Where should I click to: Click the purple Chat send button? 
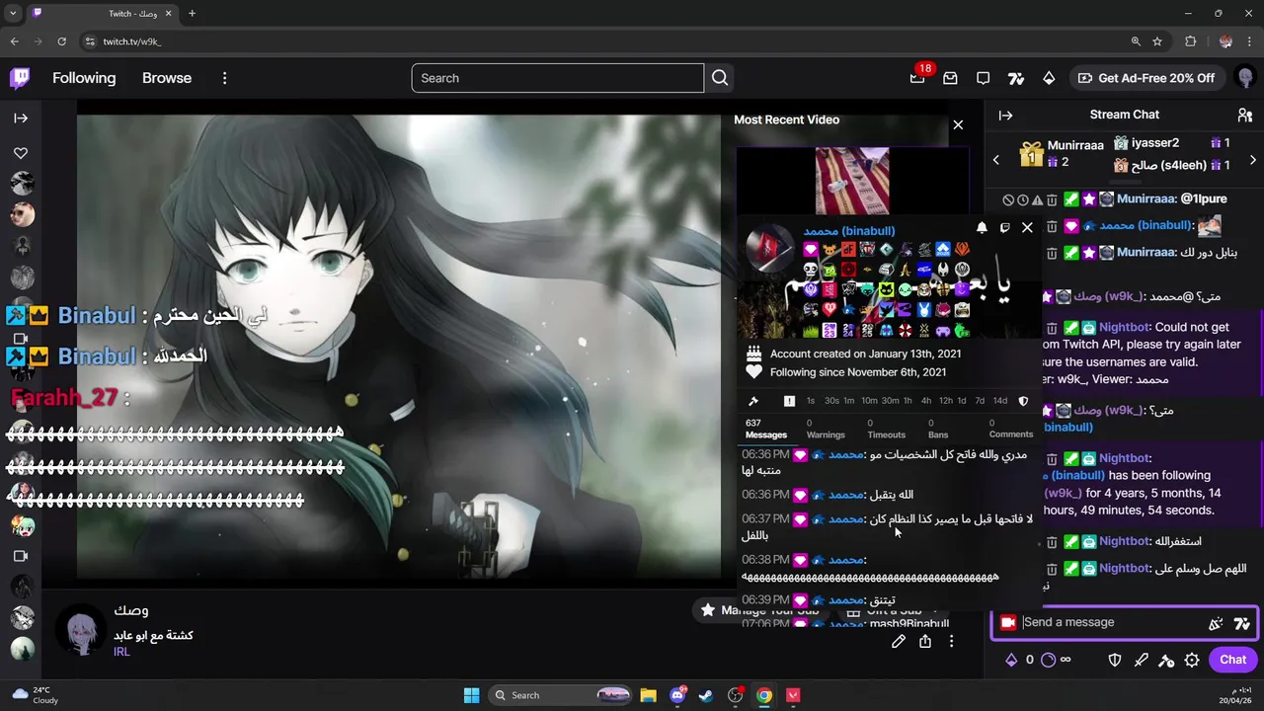click(x=1232, y=660)
